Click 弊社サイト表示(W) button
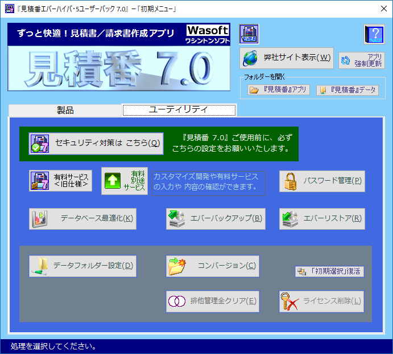This screenshot has height=354, width=393. click(287, 58)
